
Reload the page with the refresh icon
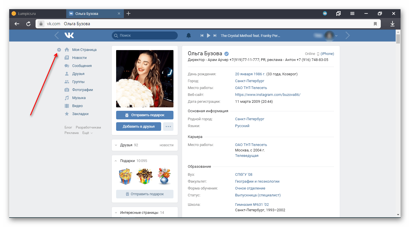[28, 24]
